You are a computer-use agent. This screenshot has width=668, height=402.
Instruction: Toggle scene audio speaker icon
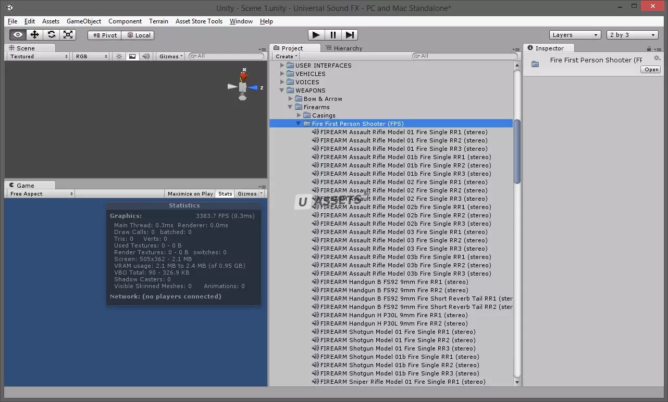click(x=146, y=56)
